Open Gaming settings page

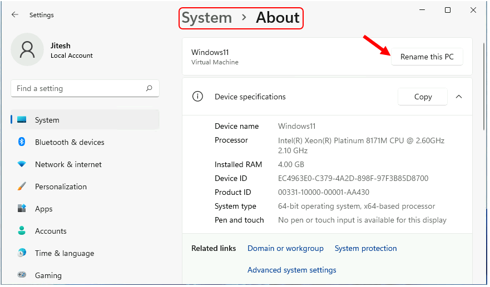click(85, 275)
